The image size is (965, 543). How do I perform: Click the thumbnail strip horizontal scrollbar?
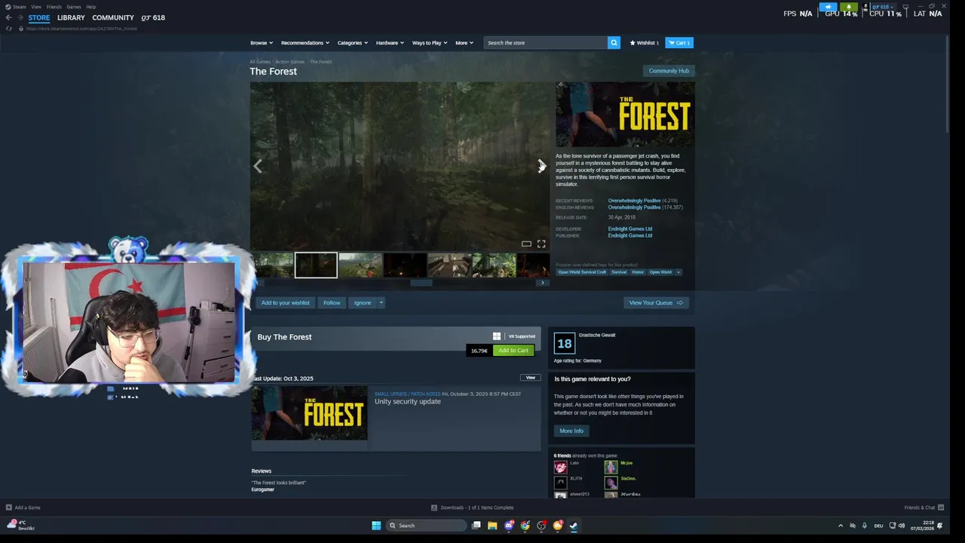421,283
